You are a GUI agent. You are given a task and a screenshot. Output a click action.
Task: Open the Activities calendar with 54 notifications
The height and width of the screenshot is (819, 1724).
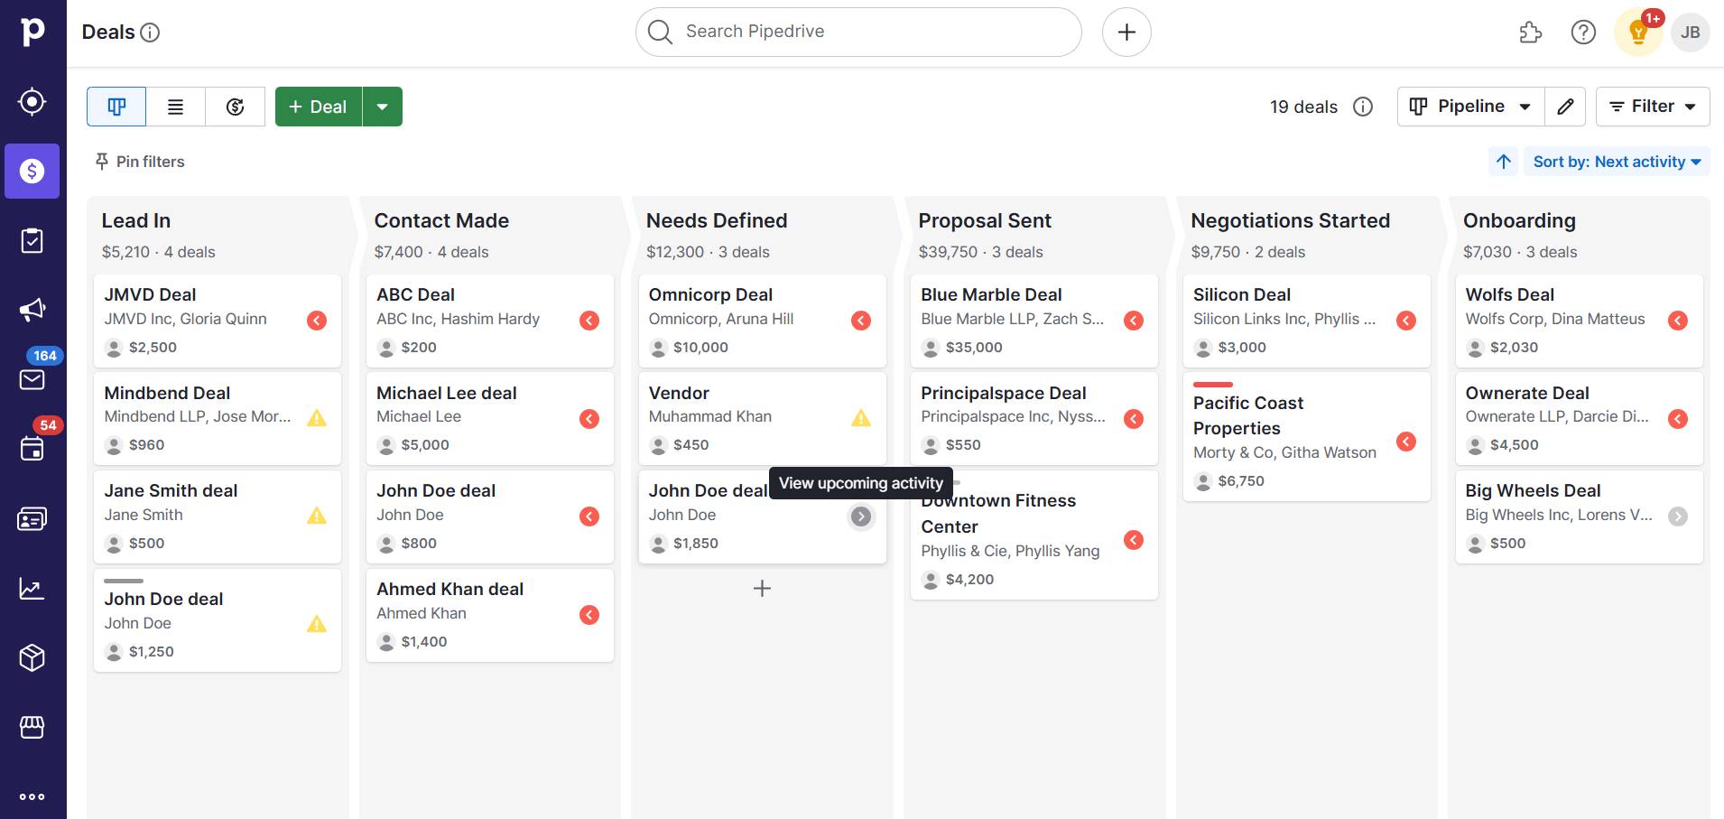pyautogui.click(x=32, y=449)
